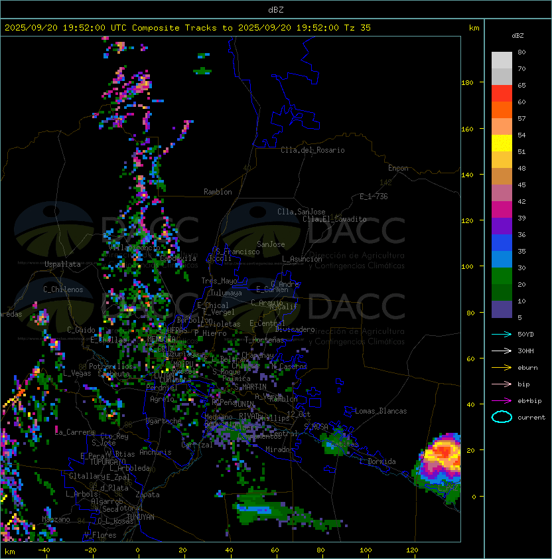
Task: Click the 'km' label at bottom left
Action: tap(10, 552)
